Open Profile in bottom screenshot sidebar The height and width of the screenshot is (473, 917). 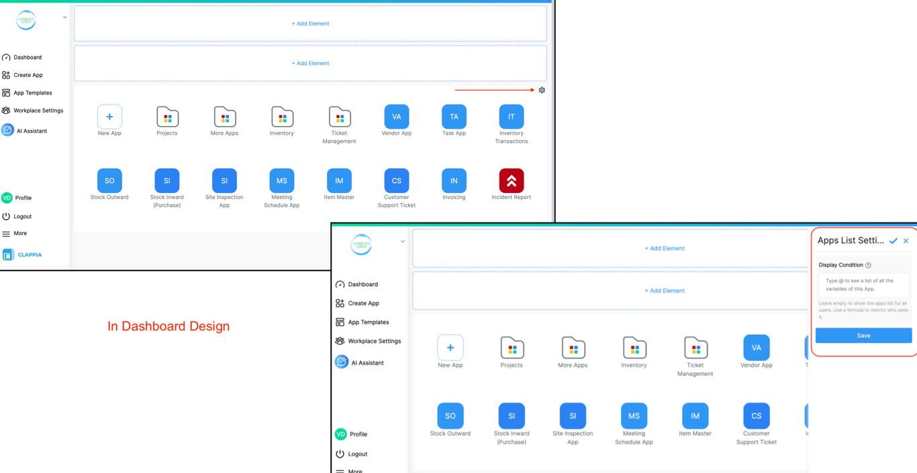pyautogui.click(x=351, y=434)
